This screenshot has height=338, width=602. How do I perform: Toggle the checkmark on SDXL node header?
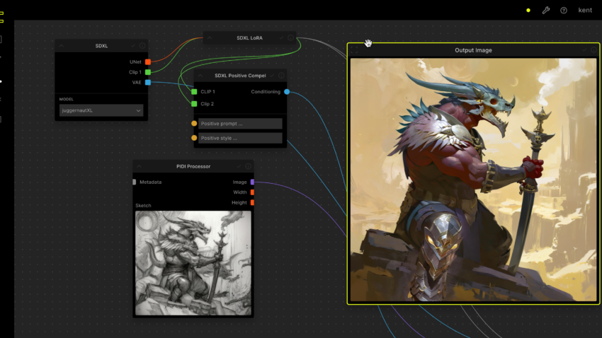[132, 46]
